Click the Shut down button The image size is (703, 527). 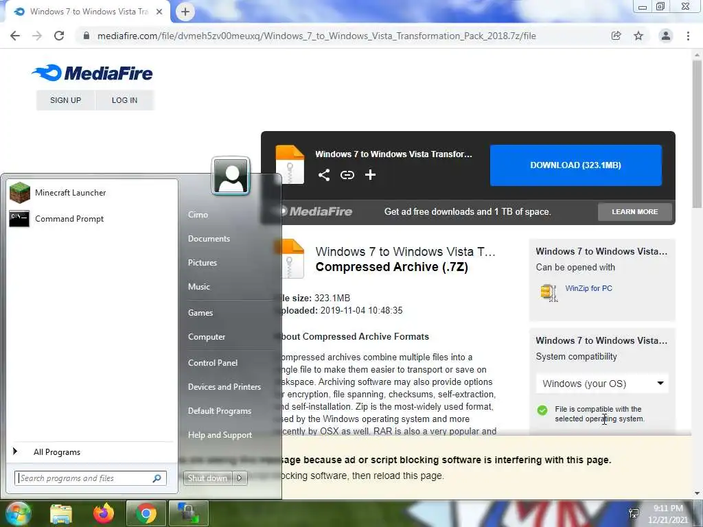[x=207, y=478]
